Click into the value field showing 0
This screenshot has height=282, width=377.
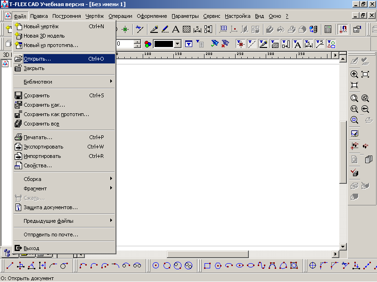coord(125,44)
